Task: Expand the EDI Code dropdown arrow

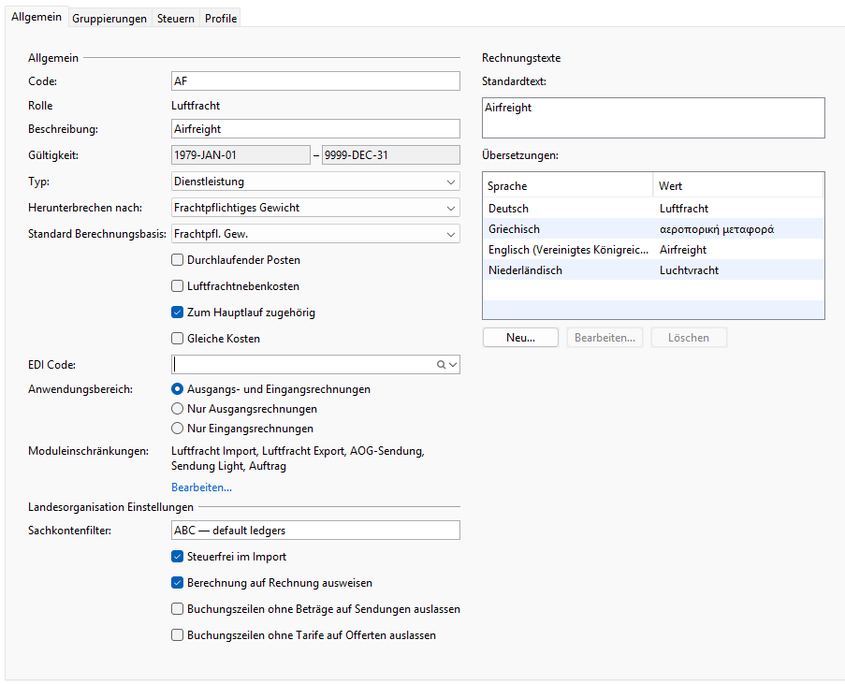Action: click(x=453, y=365)
